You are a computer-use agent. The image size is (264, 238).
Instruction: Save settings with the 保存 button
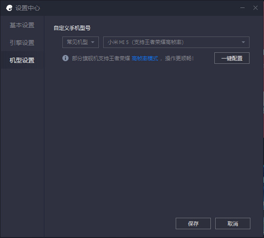(x=193, y=223)
